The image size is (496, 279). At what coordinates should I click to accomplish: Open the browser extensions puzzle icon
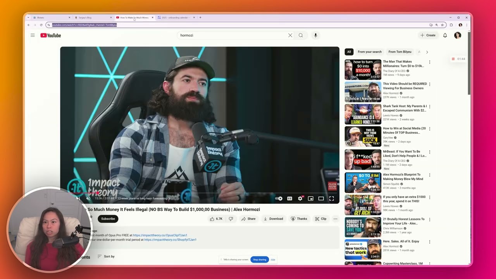(451, 25)
